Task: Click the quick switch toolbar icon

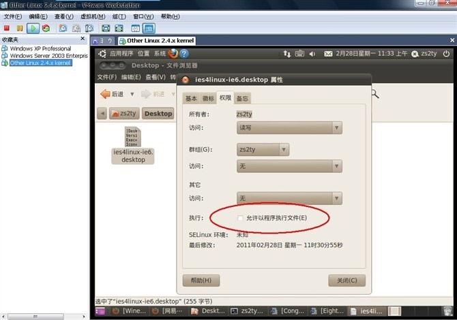Action: [x=119, y=28]
